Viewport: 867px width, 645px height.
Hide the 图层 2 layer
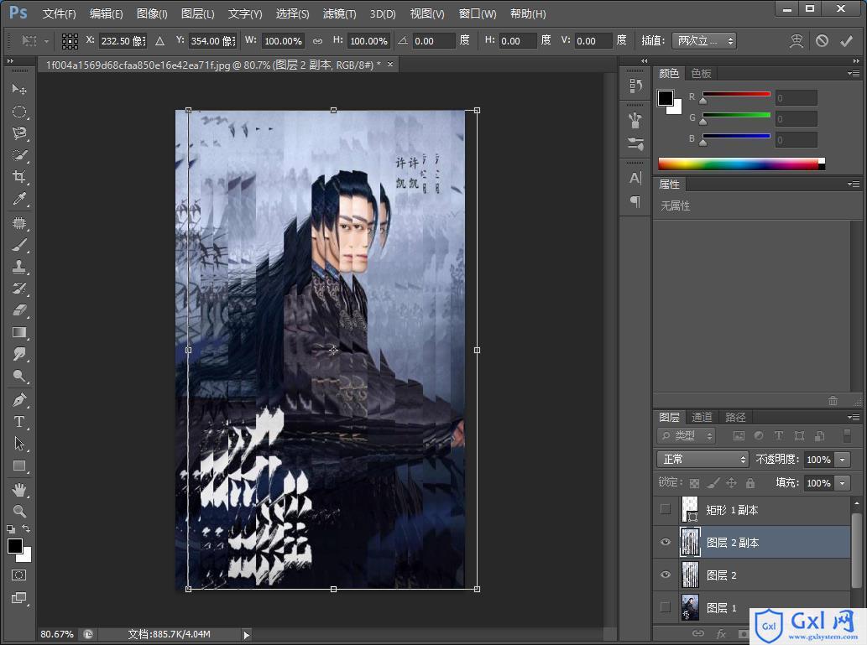[x=666, y=575]
